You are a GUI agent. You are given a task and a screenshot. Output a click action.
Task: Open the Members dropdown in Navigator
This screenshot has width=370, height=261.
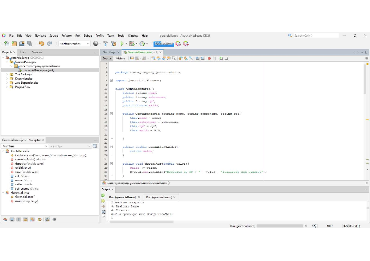click(25, 146)
